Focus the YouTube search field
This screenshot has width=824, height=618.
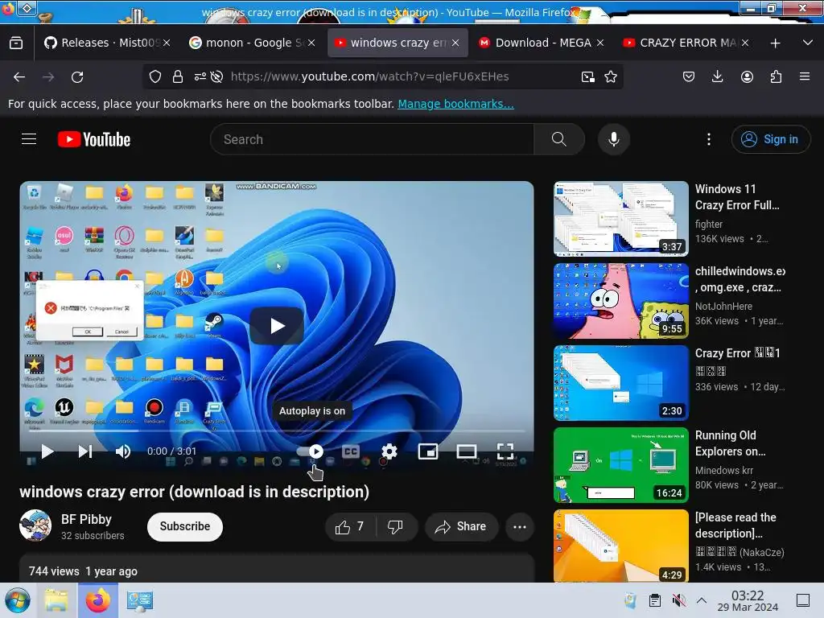373,139
